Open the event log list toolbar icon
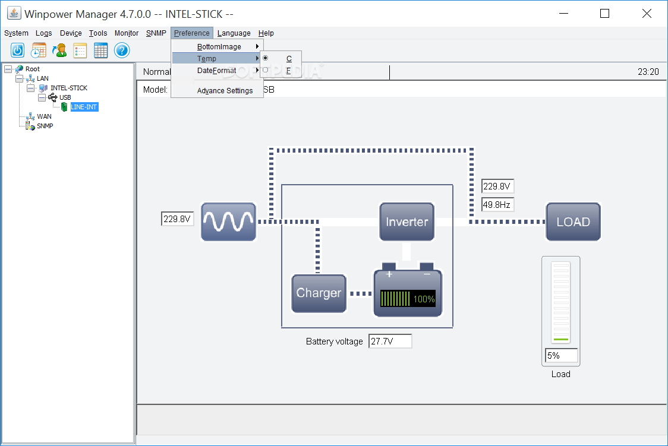Image resolution: width=668 pixels, height=446 pixels. pos(80,50)
